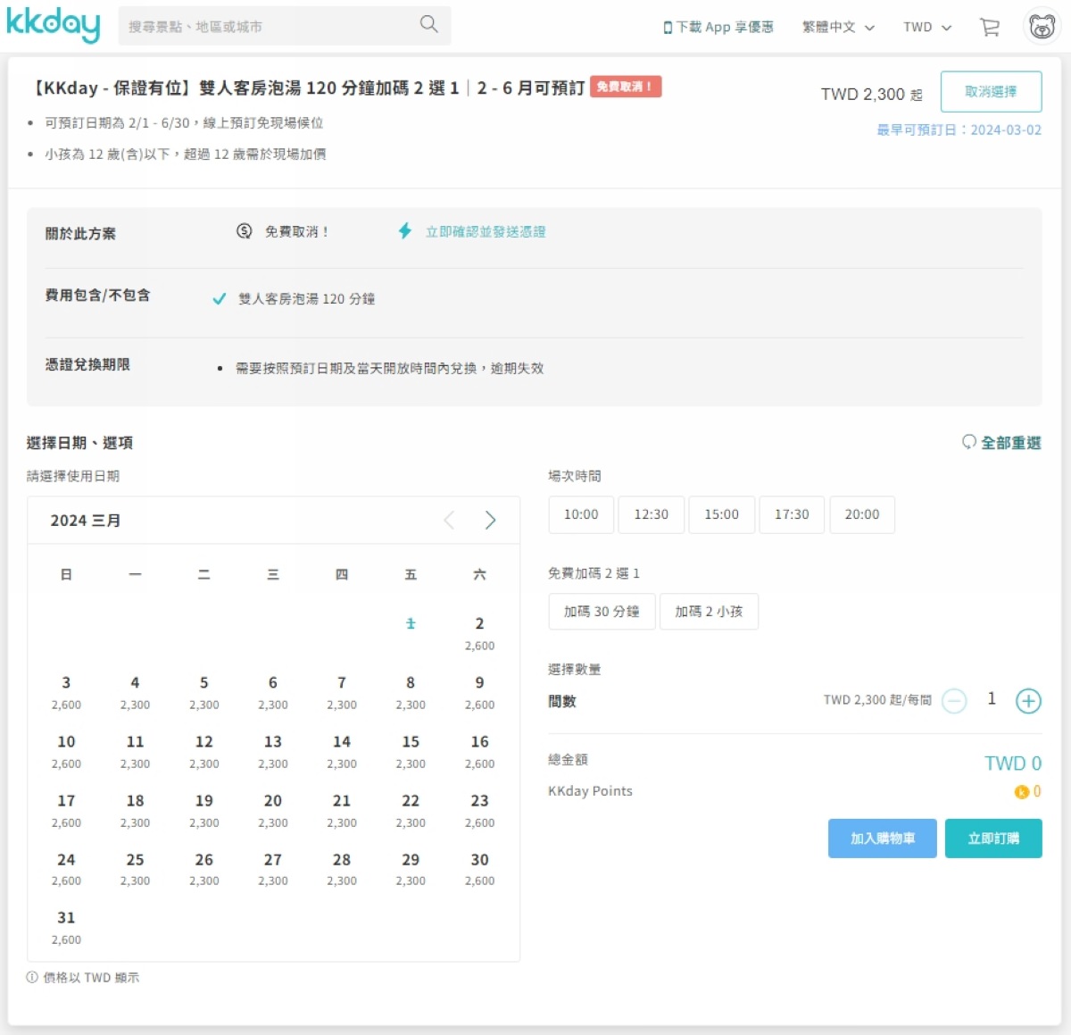Select March 11 on the calendar
This screenshot has width=1071, height=1035.
[x=135, y=751]
